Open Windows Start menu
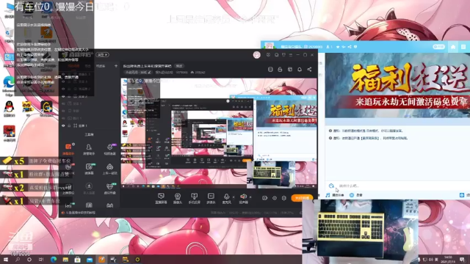This screenshot has width=470, height=264. click(x=5, y=260)
